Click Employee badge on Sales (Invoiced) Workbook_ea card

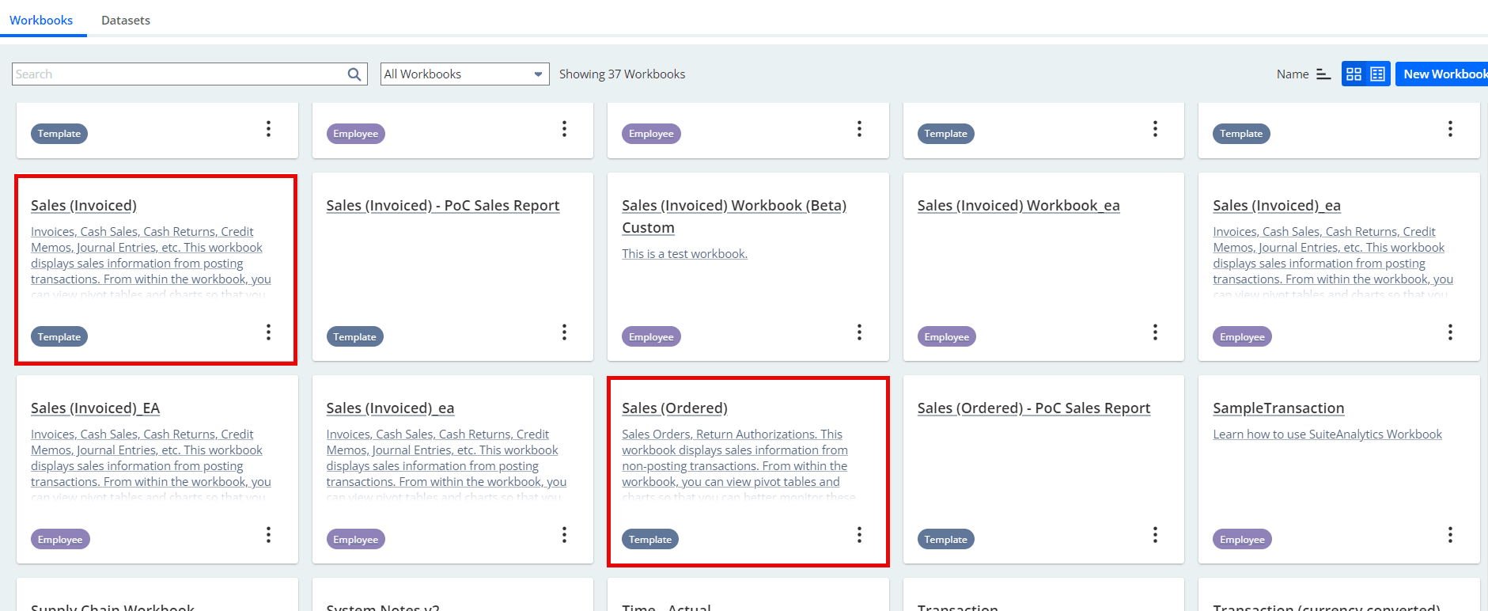coord(947,336)
